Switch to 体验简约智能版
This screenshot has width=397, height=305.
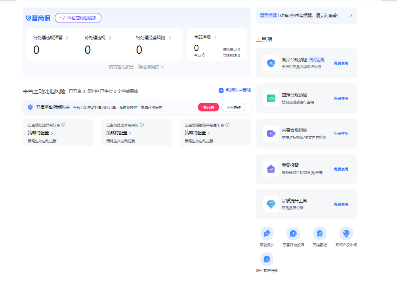[78, 18]
